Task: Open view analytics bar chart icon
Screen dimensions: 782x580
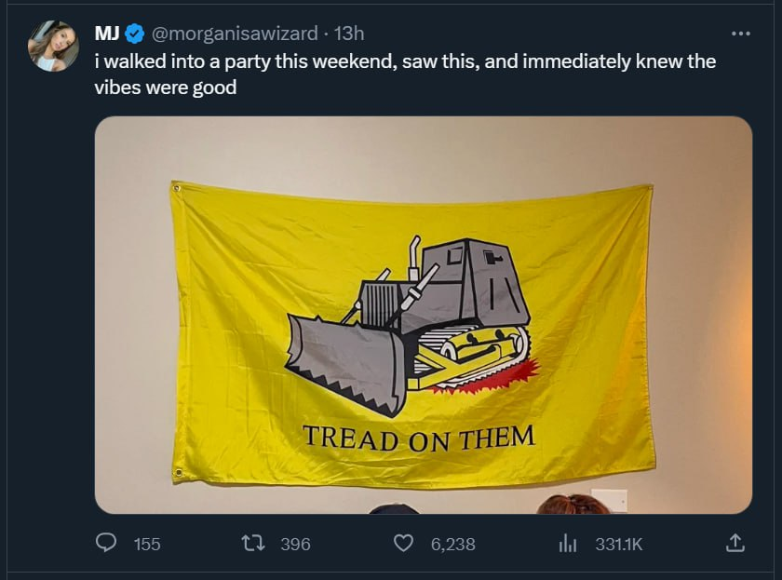Action: (x=568, y=543)
